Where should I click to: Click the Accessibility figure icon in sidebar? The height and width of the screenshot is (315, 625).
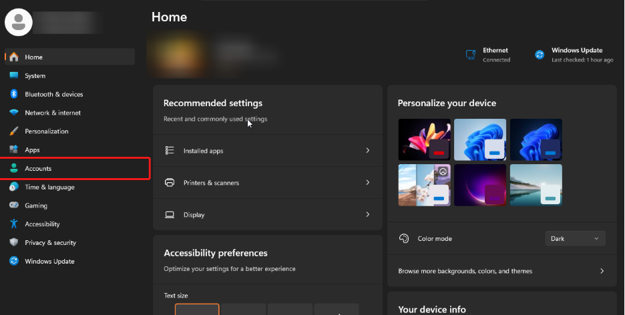click(x=13, y=224)
